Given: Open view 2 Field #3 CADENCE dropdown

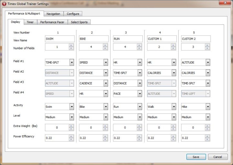Looking at the screenshot, I should (106, 83).
